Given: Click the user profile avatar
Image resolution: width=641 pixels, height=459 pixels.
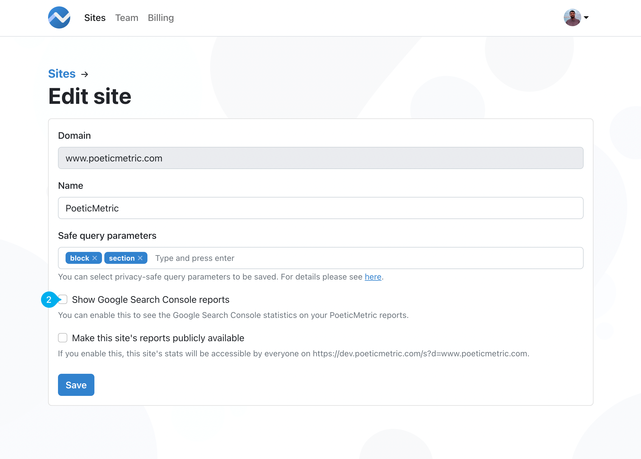Looking at the screenshot, I should [x=572, y=17].
